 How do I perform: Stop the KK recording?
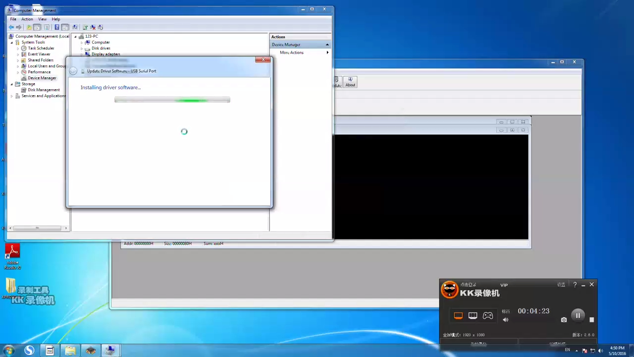tap(591, 320)
